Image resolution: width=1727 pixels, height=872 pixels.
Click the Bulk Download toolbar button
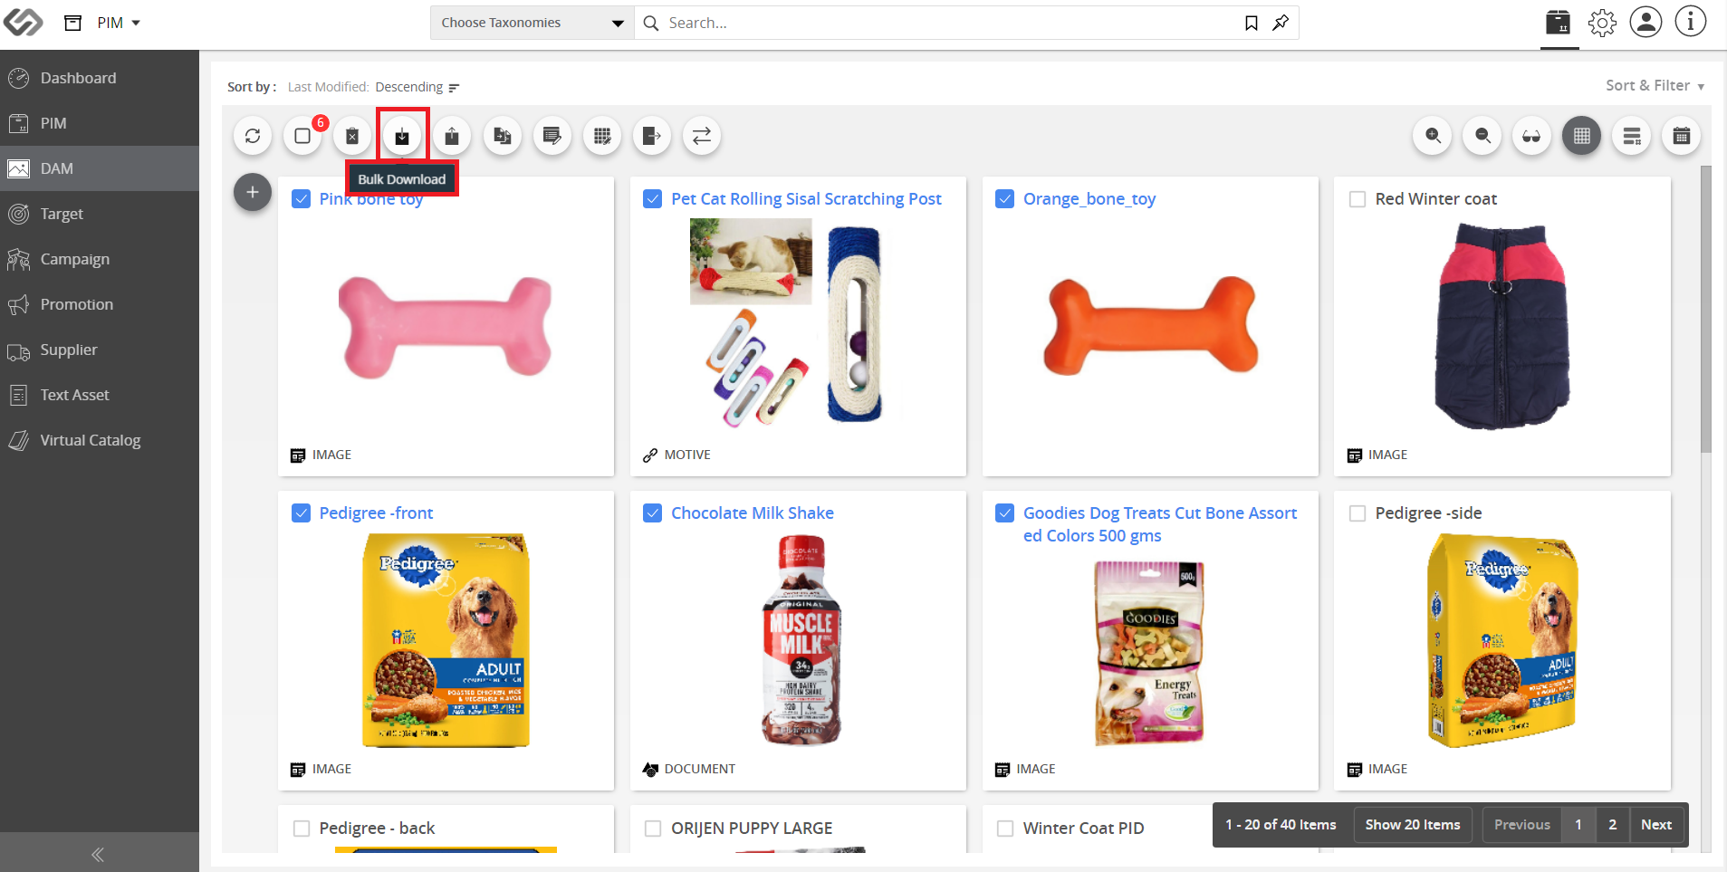click(402, 136)
